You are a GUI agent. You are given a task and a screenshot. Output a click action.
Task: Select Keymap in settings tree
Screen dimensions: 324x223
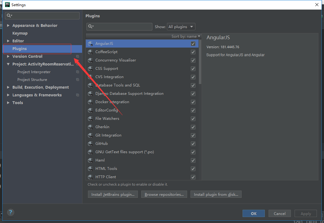(20, 33)
